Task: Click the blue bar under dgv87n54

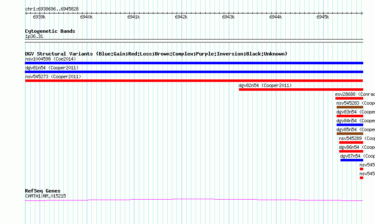Action: (x=352, y=160)
